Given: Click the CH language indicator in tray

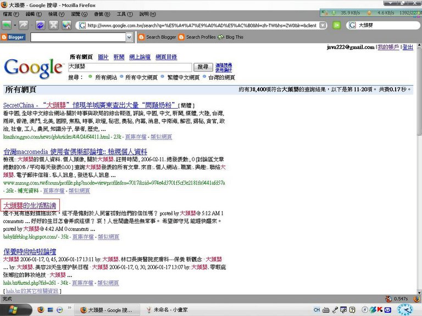Looking at the screenshot, I should tap(316, 310).
